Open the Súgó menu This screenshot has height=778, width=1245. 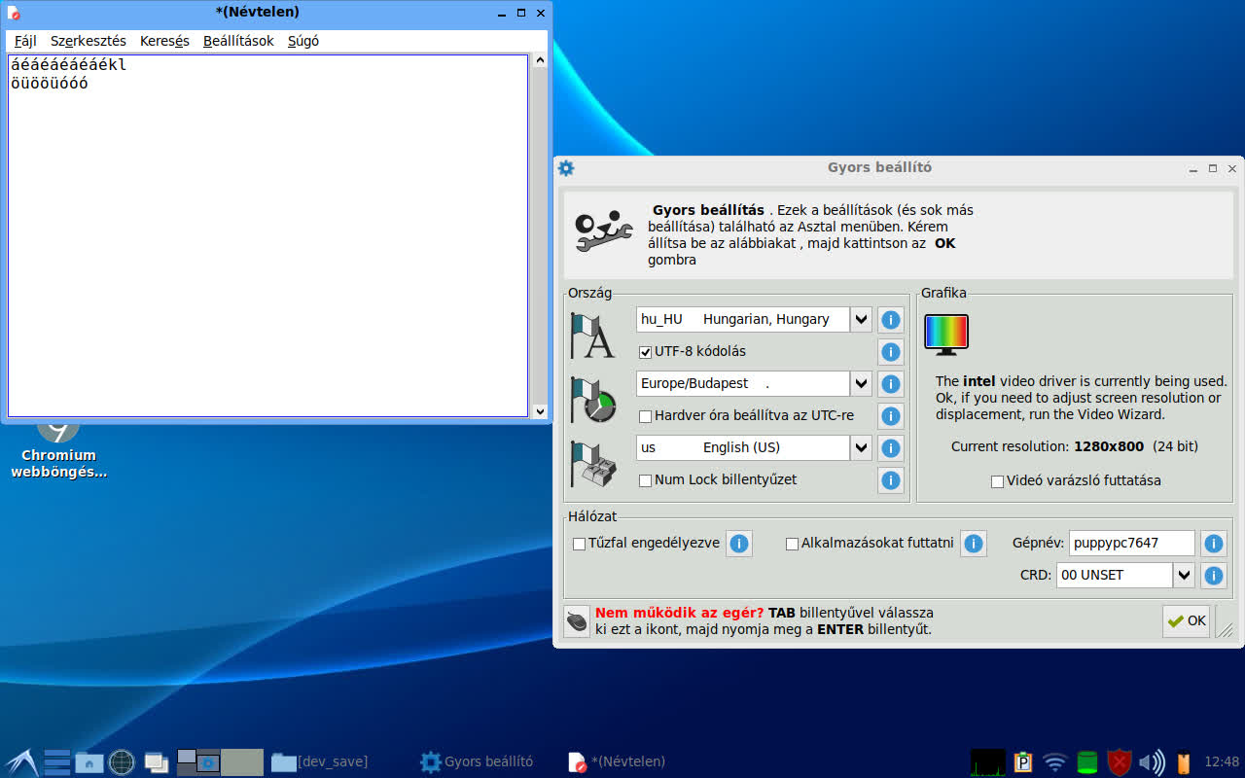tap(303, 41)
